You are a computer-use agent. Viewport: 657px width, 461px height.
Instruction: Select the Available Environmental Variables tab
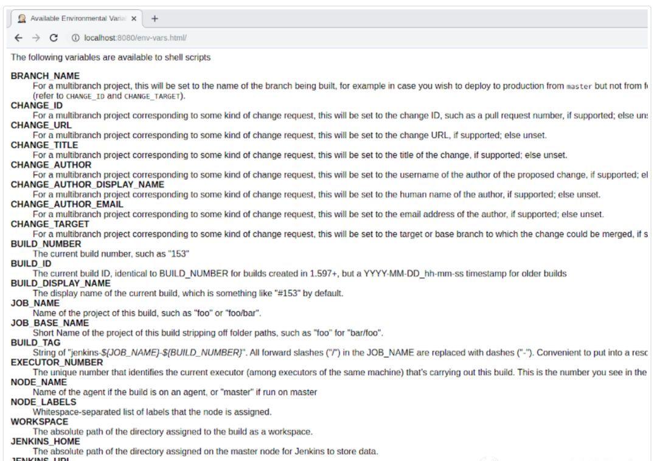click(77, 18)
